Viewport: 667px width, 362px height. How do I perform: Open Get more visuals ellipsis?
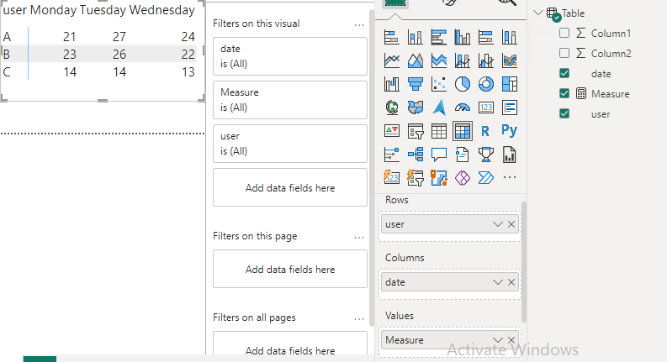tap(509, 177)
